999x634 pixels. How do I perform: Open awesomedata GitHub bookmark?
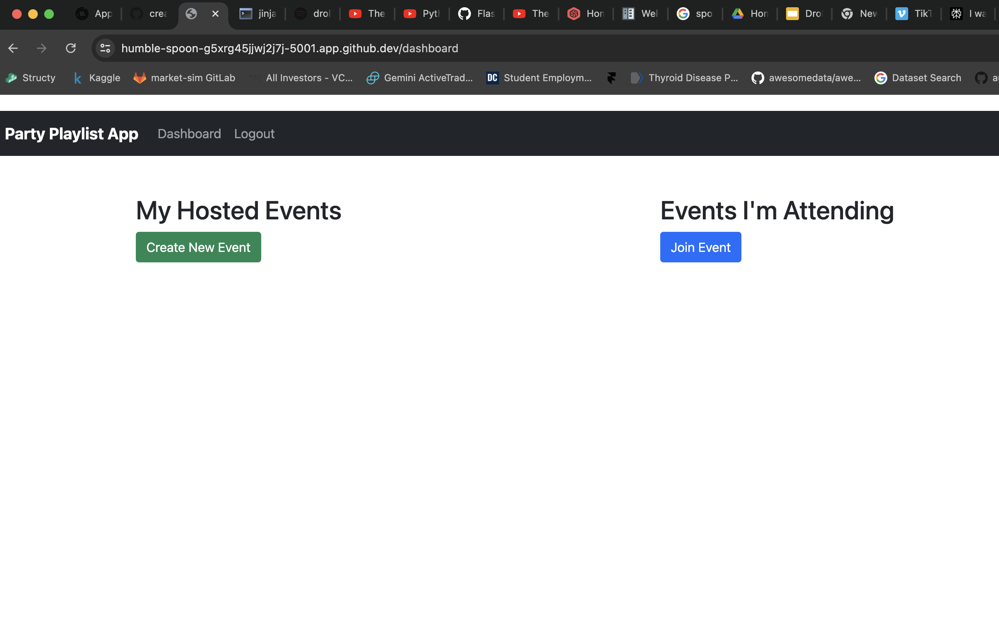[x=806, y=78]
